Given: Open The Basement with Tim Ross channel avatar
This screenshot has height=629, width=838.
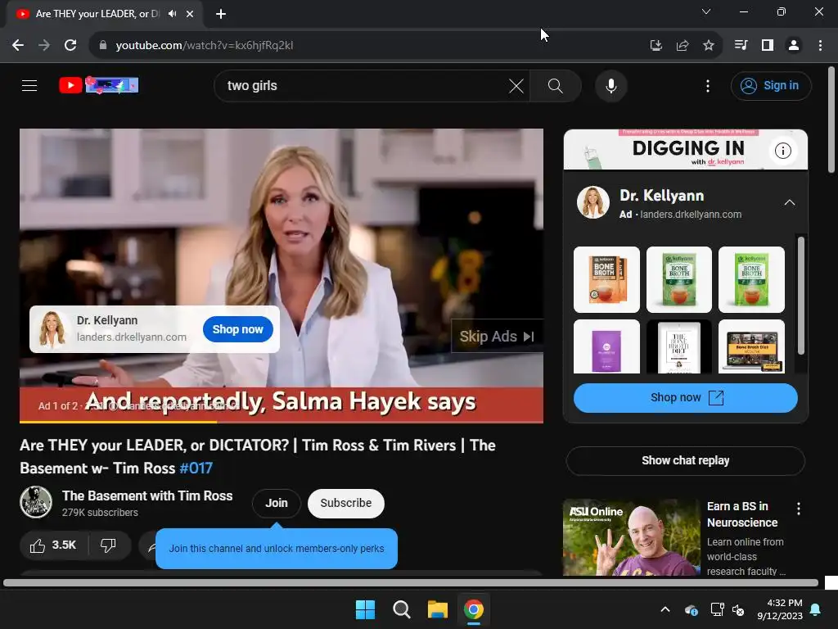Looking at the screenshot, I should point(36,502).
